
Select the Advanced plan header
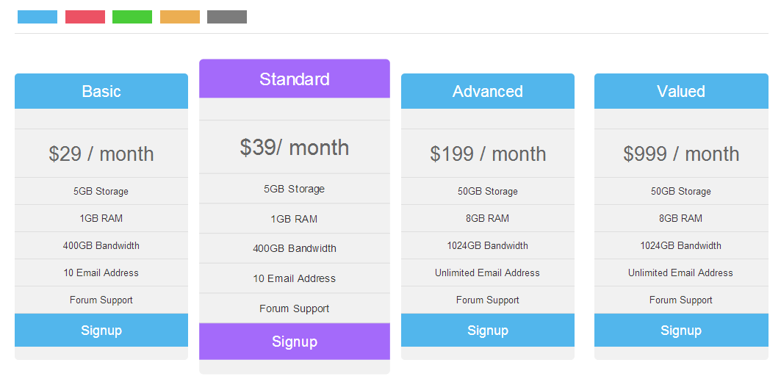tap(488, 91)
